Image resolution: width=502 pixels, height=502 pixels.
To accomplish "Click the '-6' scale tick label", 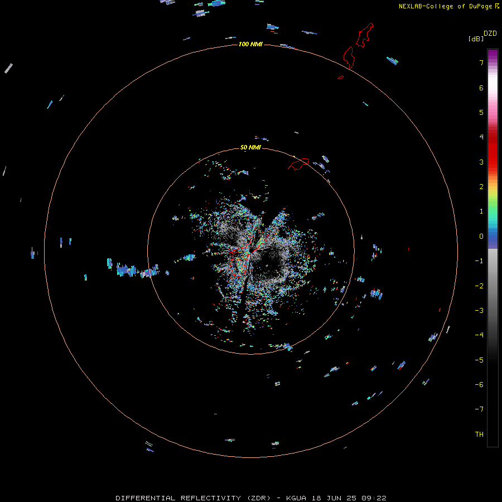I will coord(479,385).
